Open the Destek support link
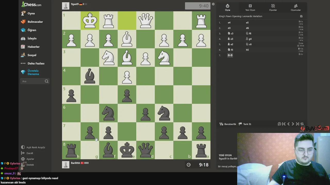Image resolution: width=330 pixels, height=185 pixels. pyautogui.click(x=28, y=165)
